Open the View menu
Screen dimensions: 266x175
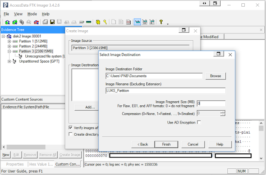[x=18, y=14]
